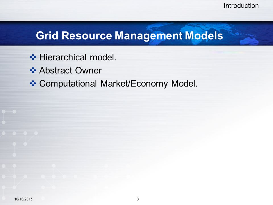This screenshot has width=273, height=205.
Task: Select the 'Abstract Owner' bullet text
Action: coord(70,70)
